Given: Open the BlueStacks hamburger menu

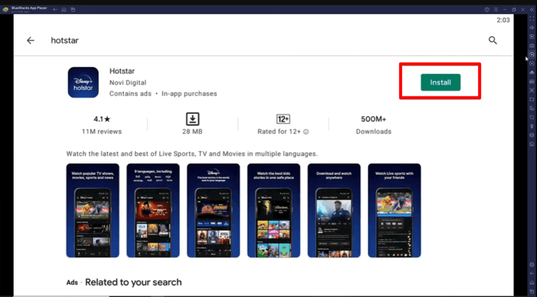Looking at the screenshot, I should 496,10.
